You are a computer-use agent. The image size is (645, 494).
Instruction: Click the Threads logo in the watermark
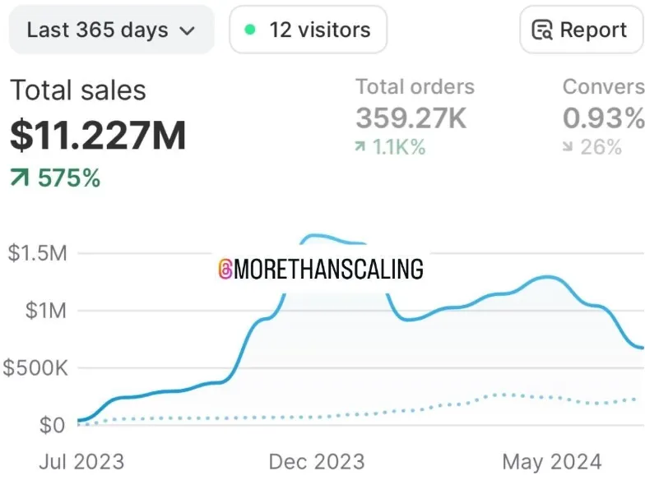(x=225, y=270)
